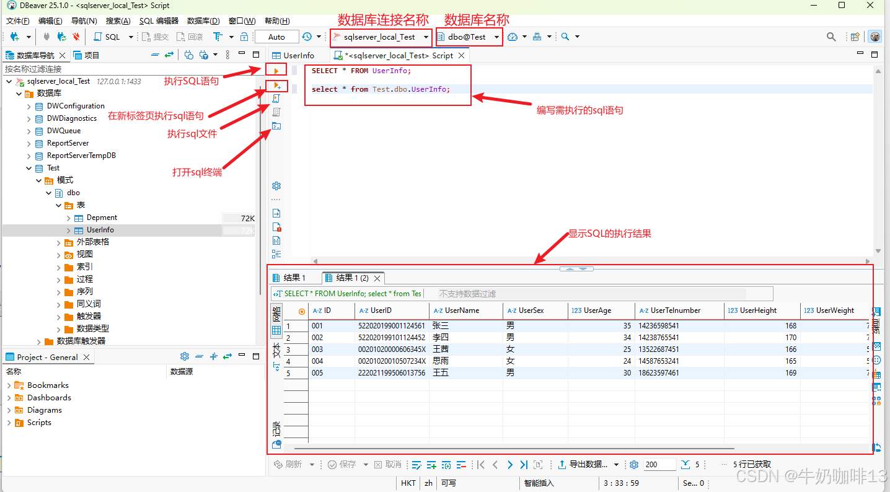This screenshot has width=890, height=492.
Task: Click the New Connection plug icon
Action: coord(15,37)
